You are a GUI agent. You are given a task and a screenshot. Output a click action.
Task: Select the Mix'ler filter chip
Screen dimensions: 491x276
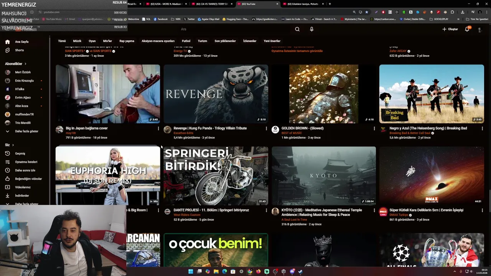[x=107, y=41]
